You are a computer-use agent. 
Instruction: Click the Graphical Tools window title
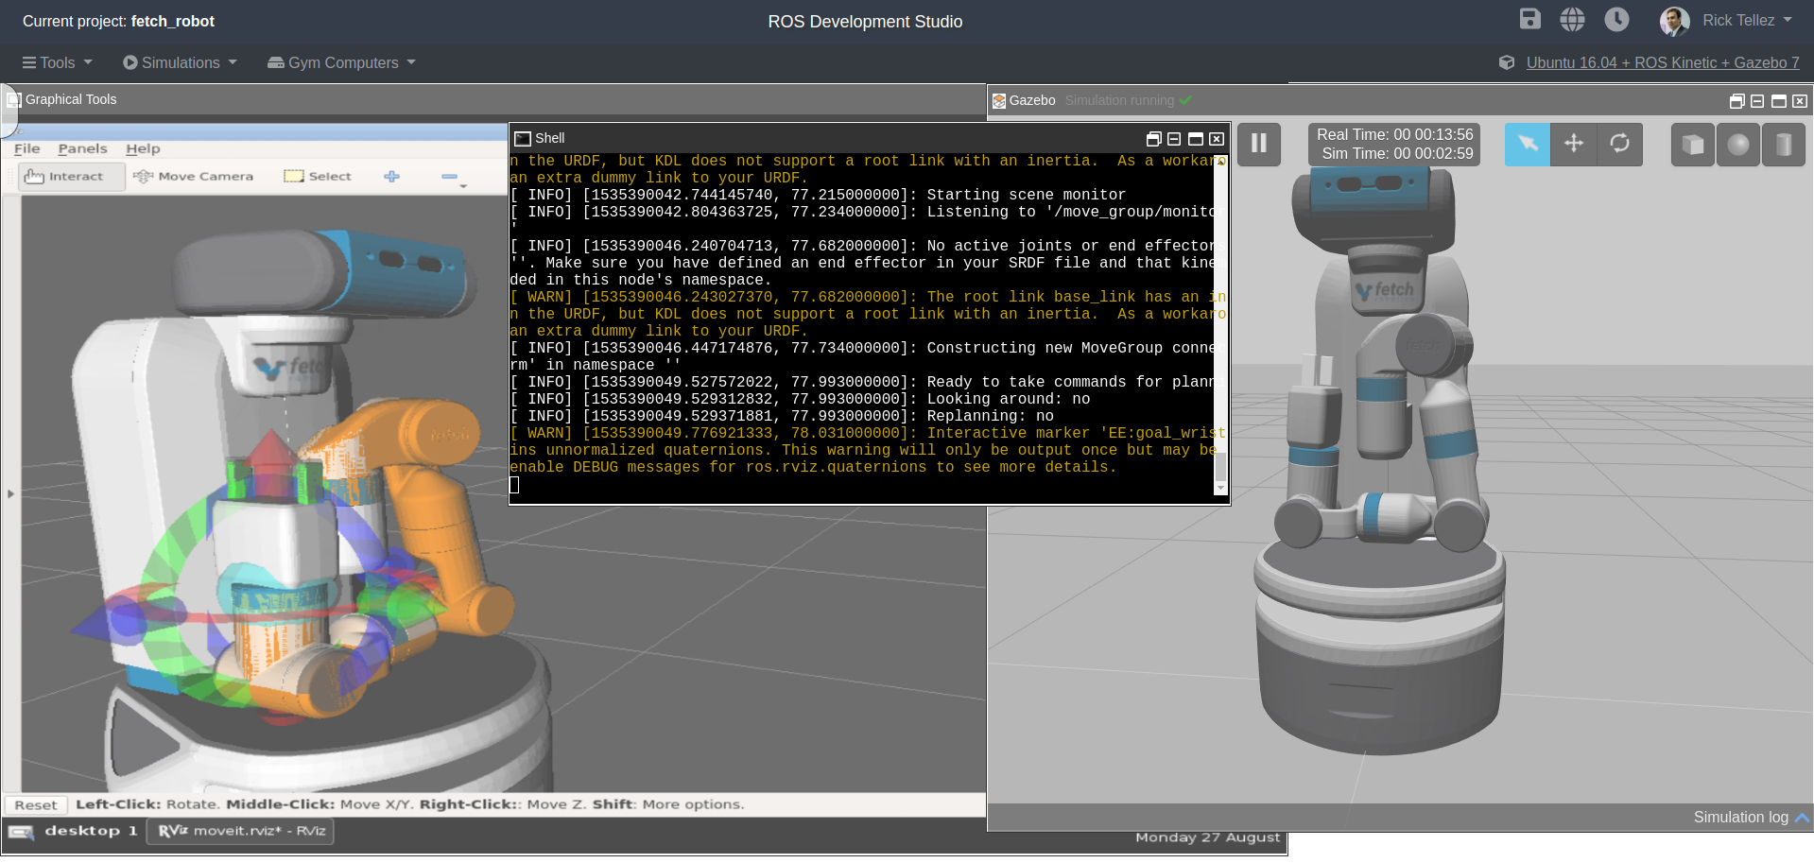[71, 99]
